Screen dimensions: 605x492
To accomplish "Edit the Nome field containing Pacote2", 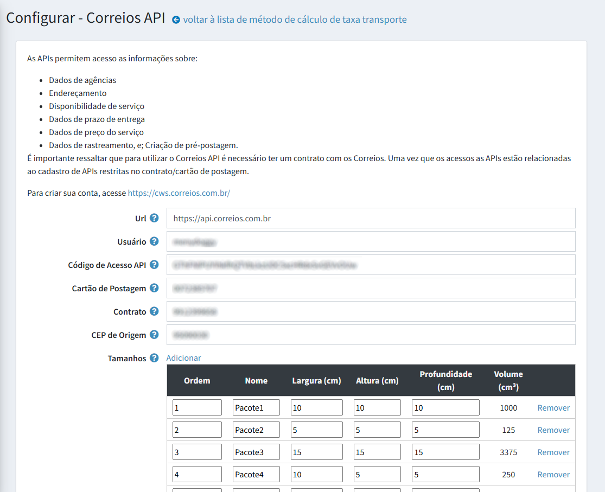I will (256, 430).
